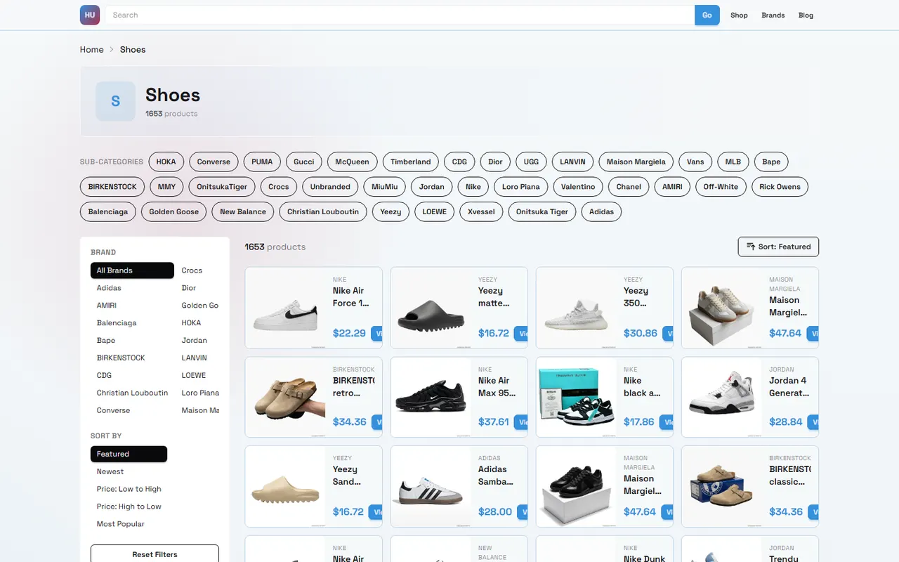
Task: Click the Shoes category S avatar icon
Action: coord(115,101)
